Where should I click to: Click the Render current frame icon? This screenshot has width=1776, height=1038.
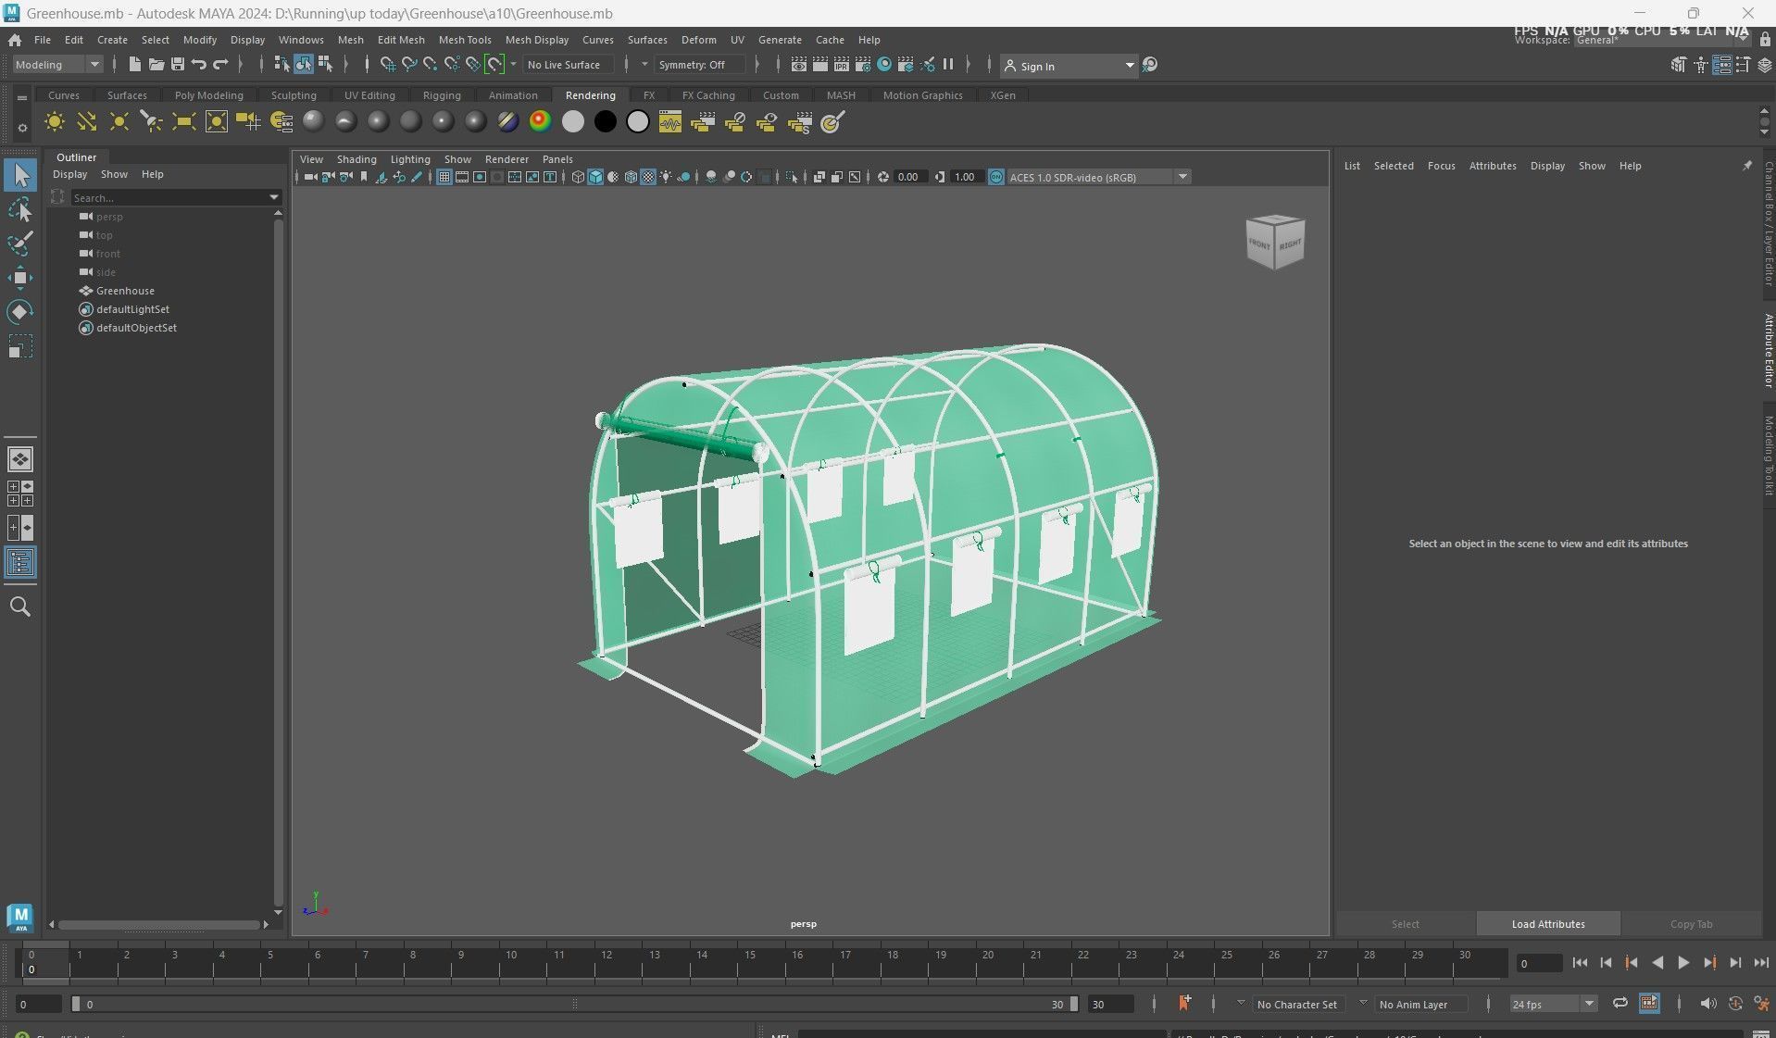[x=819, y=65]
